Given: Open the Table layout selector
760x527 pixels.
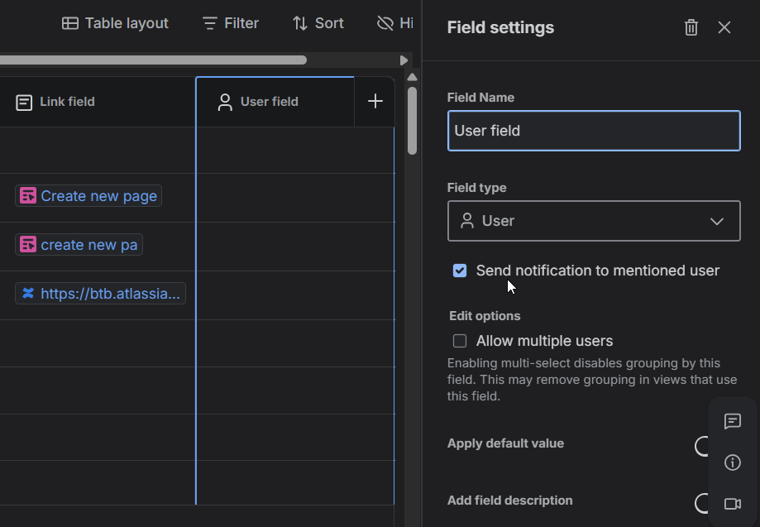Looking at the screenshot, I should point(115,23).
